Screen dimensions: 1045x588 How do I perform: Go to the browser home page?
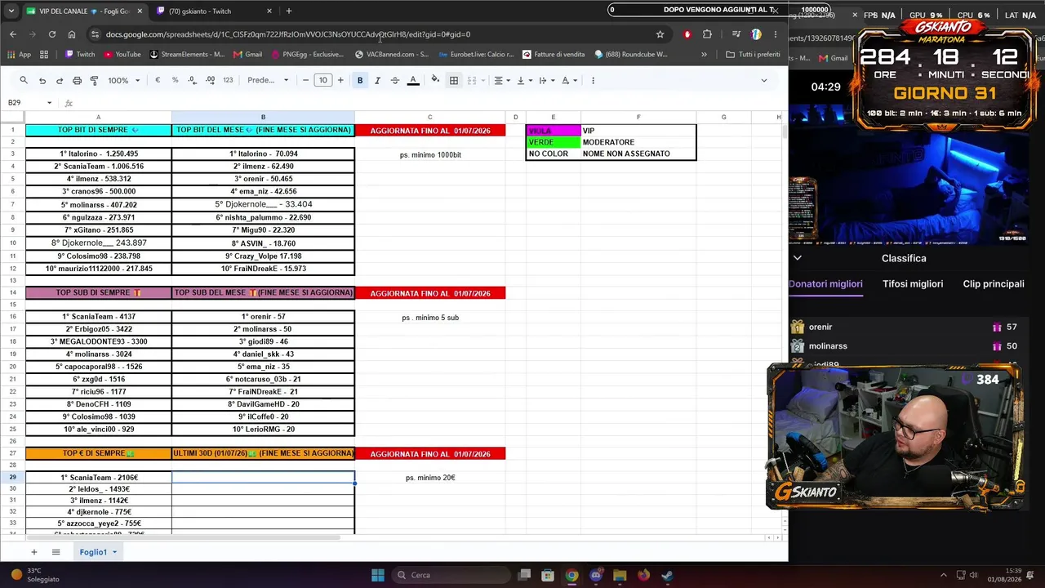click(72, 34)
